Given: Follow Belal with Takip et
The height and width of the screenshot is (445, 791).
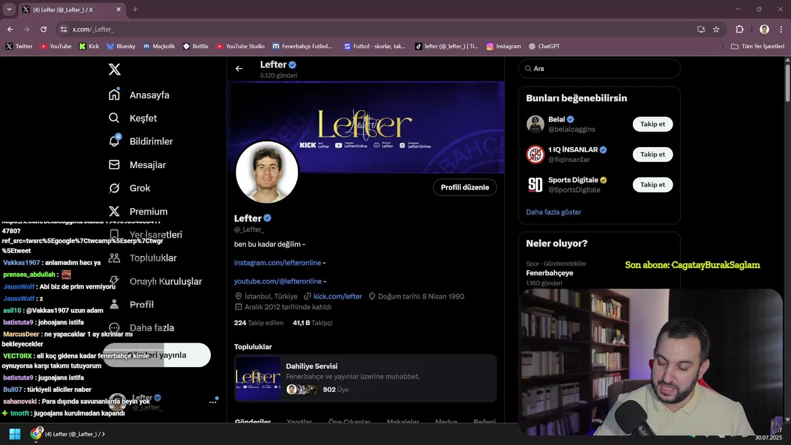Looking at the screenshot, I should point(653,124).
